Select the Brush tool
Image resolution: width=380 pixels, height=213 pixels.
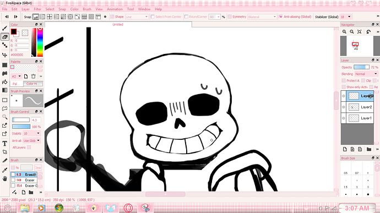(x=4, y=29)
